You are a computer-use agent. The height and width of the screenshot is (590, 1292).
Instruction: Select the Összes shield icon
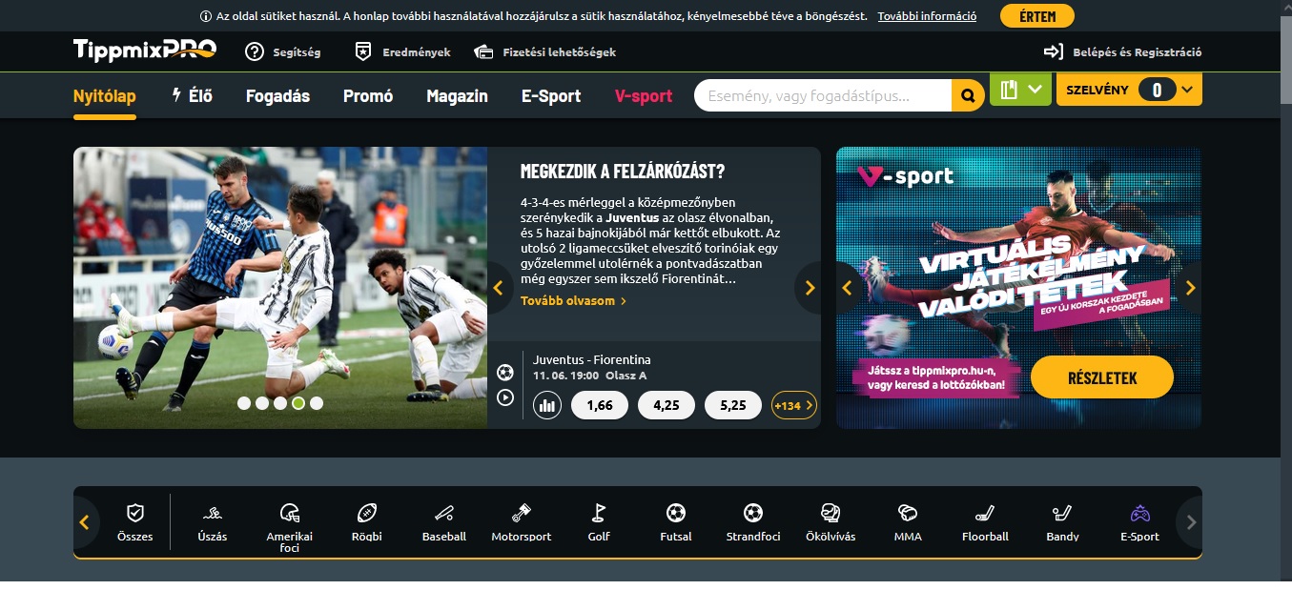point(135,513)
